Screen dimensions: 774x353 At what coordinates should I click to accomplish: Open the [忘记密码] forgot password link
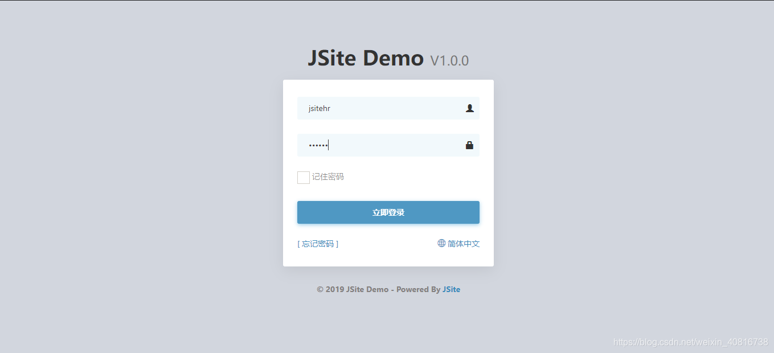(x=317, y=243)
